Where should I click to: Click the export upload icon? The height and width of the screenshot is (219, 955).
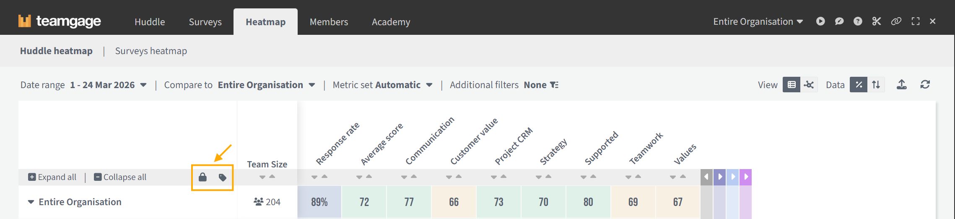pos(901,85)
